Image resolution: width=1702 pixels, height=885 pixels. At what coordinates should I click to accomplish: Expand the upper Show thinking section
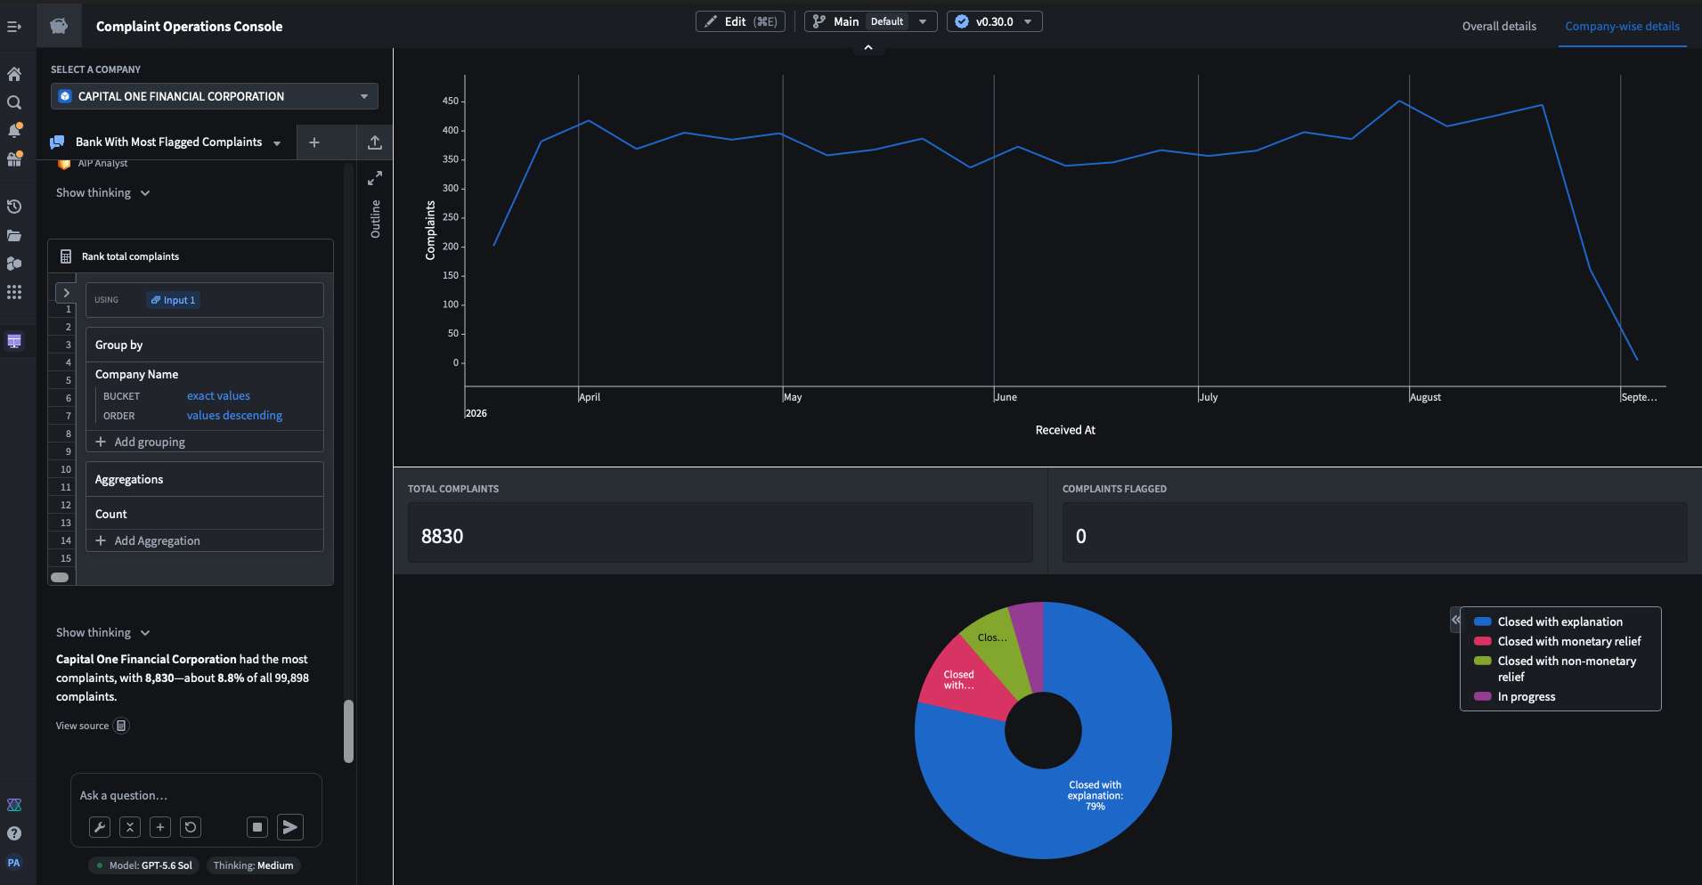pyautogui.click(x=103, y=193)
